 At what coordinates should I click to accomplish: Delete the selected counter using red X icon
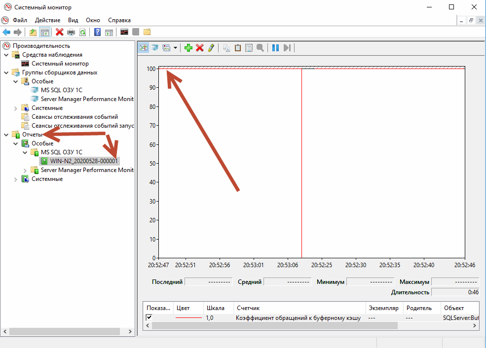(199, 47)
